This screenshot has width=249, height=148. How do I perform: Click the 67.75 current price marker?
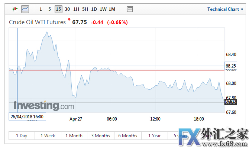(230, 102)
